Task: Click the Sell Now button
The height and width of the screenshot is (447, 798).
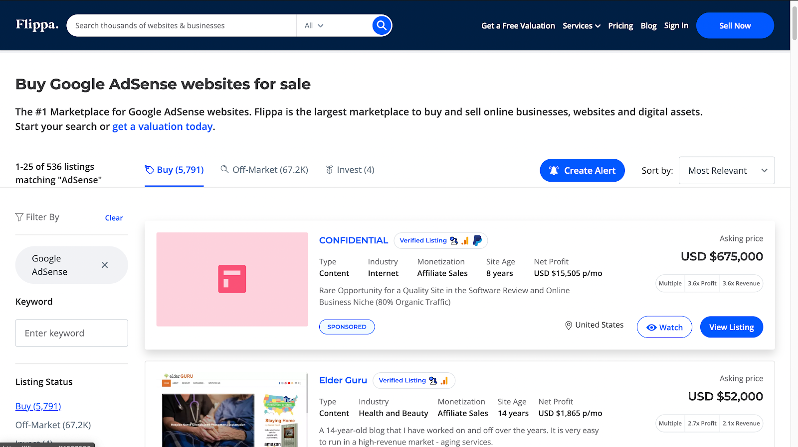Action: [x=735, y=25]
